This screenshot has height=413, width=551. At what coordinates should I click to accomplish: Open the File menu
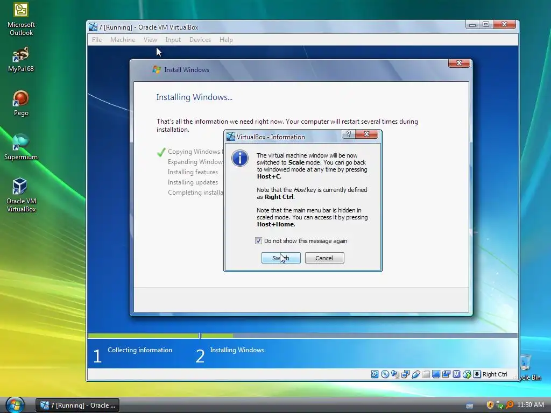pos(97,40)
